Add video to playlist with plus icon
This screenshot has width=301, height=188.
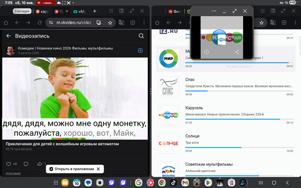(x=140, y=51)
